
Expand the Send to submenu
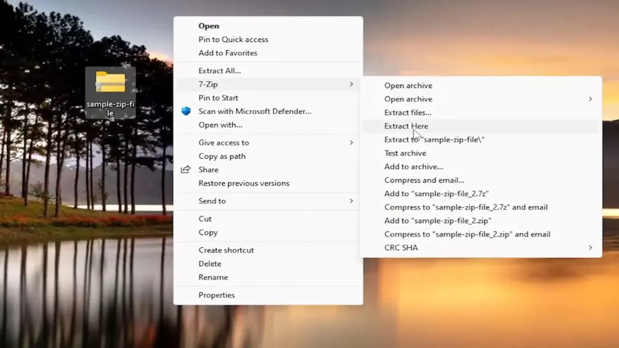click(x=351, y=201)
